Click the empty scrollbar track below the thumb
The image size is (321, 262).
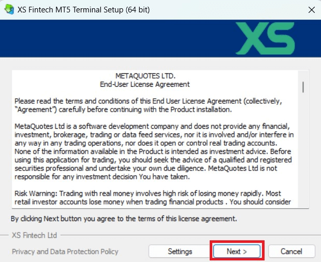coord(303,150)
